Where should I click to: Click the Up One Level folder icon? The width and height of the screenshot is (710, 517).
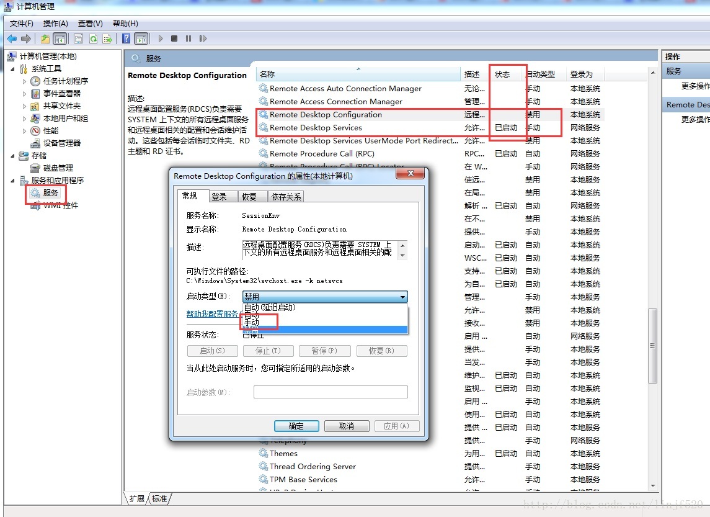tap(45, 39)
